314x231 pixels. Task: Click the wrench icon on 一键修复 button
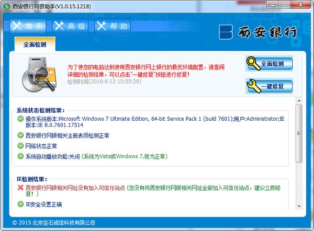pos(253,86)
